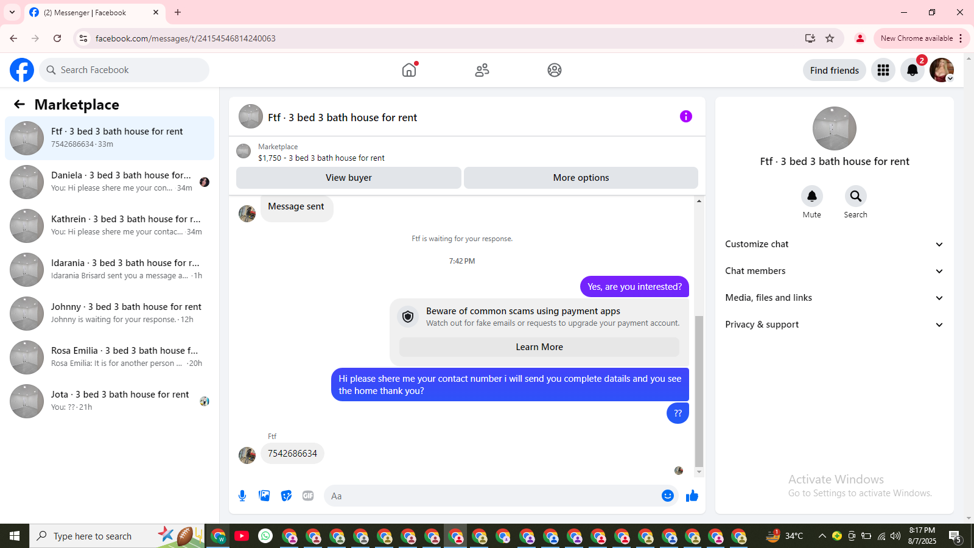Viewport: 974px width, 548px height.
Task: Open a new Chrome tab
Action: [178, 12]
